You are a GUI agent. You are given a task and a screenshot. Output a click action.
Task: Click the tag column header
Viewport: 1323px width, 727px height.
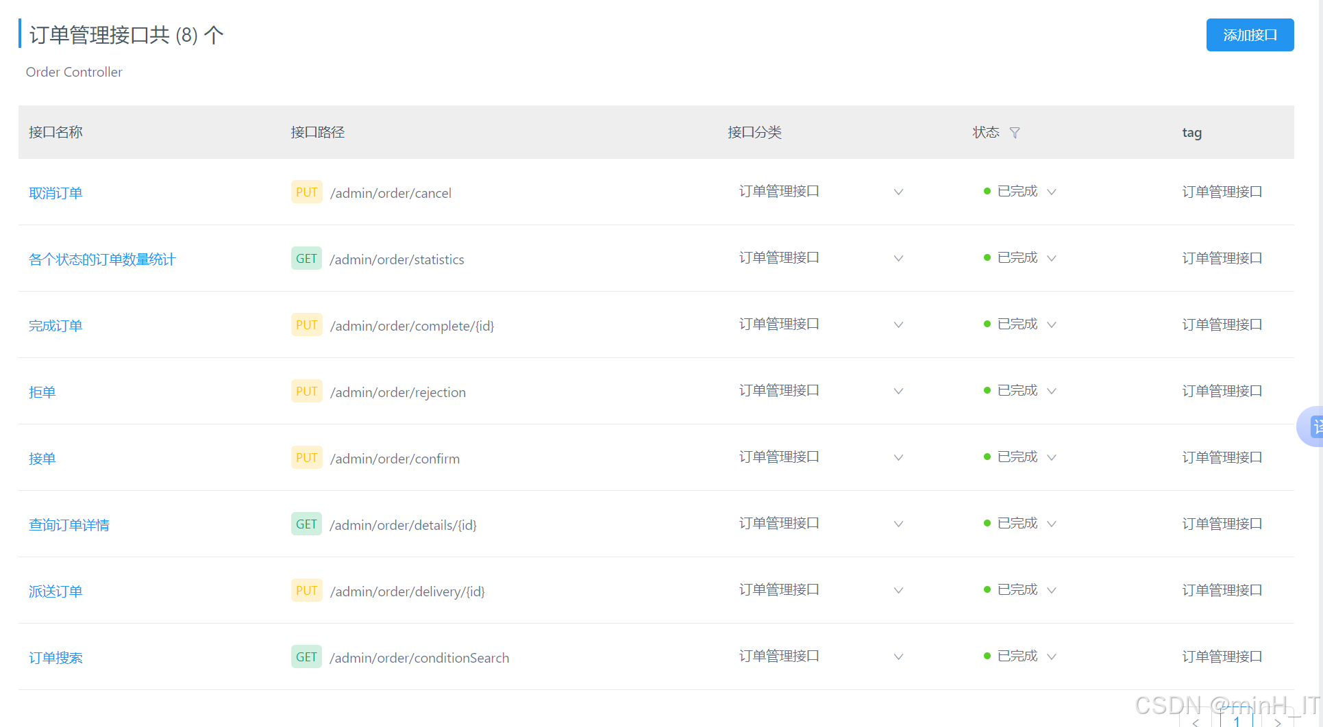(x=1191, y=133)
